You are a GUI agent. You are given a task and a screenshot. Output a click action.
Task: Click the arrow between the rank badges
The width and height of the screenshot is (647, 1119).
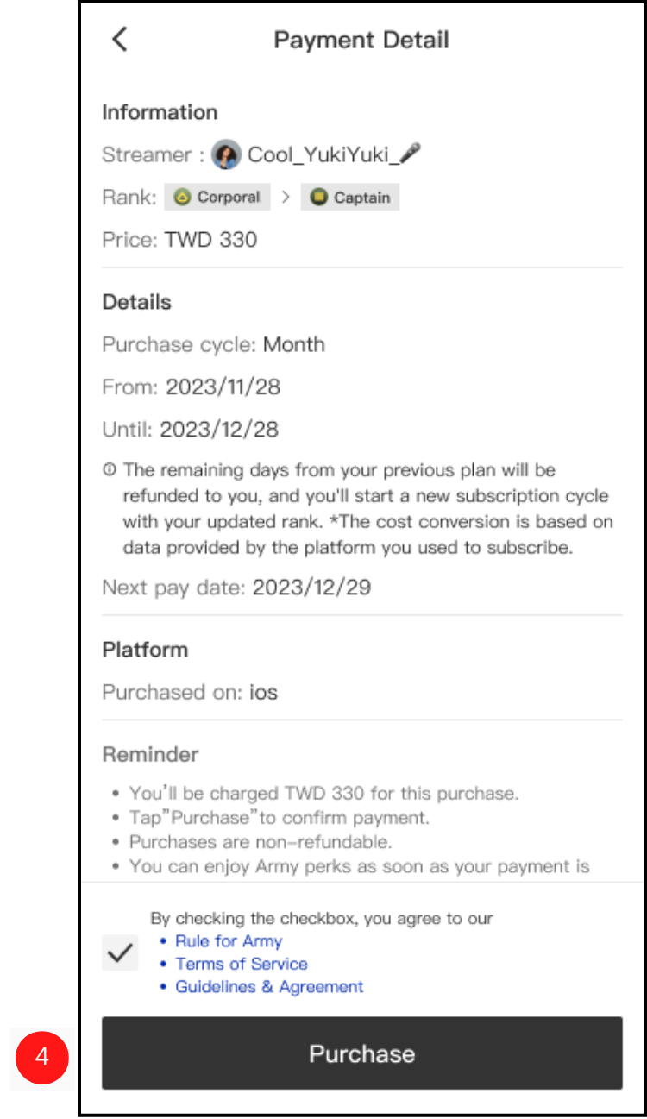(x=286, y=198)
